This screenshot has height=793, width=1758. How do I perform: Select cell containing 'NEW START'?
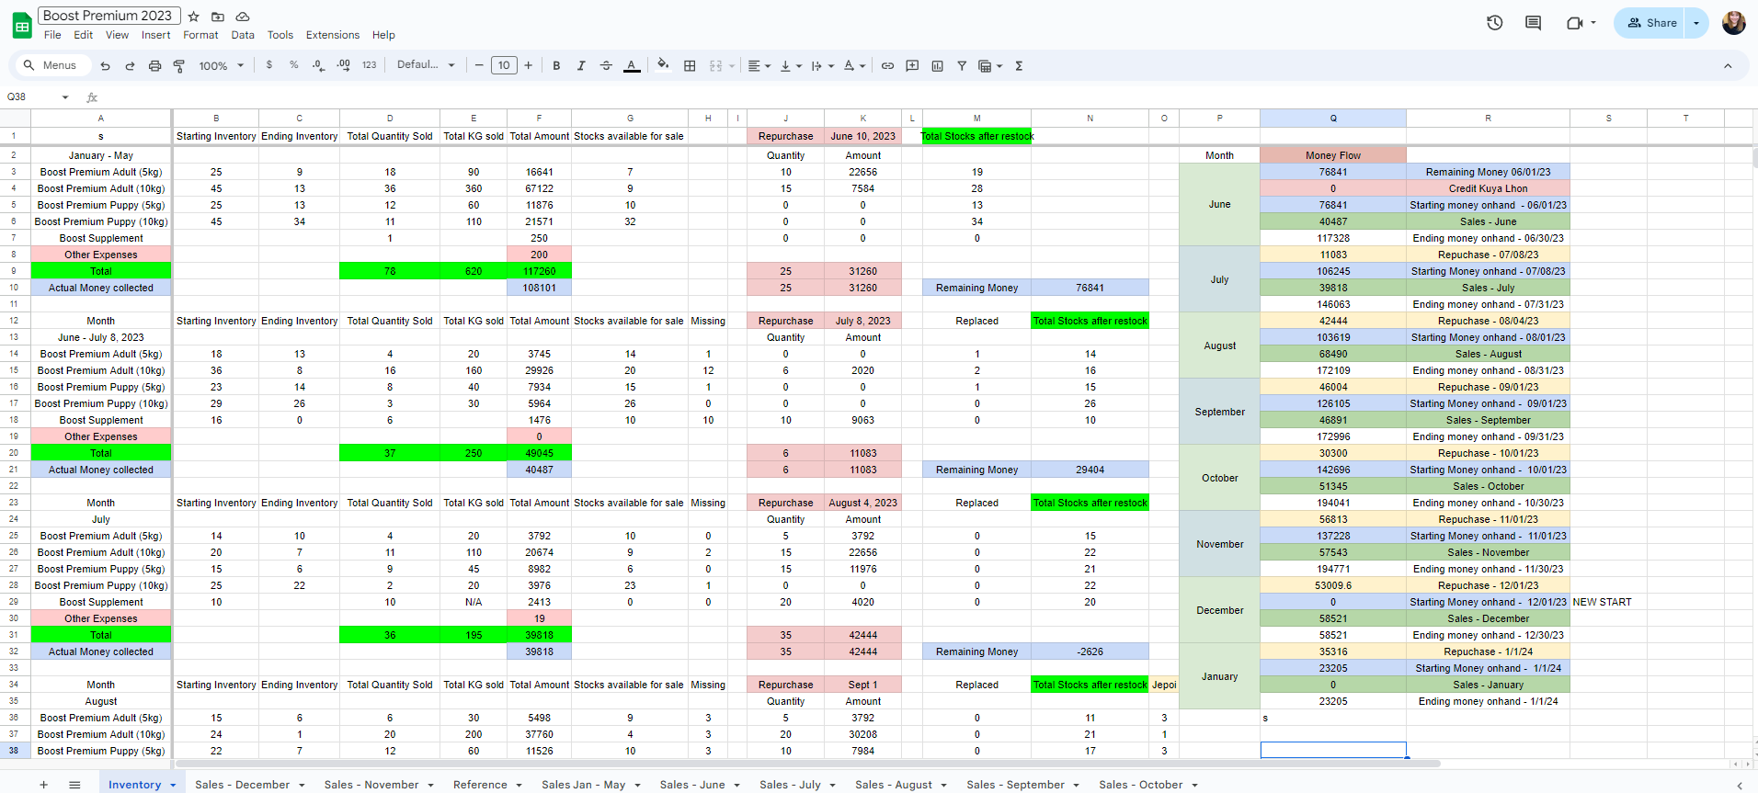click(1608, 602)
